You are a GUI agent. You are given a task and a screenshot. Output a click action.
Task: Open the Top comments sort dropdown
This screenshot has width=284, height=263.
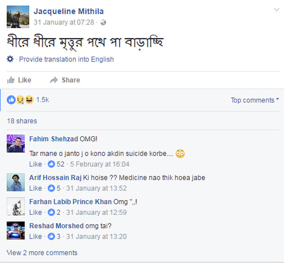click(x=255, y=100)
